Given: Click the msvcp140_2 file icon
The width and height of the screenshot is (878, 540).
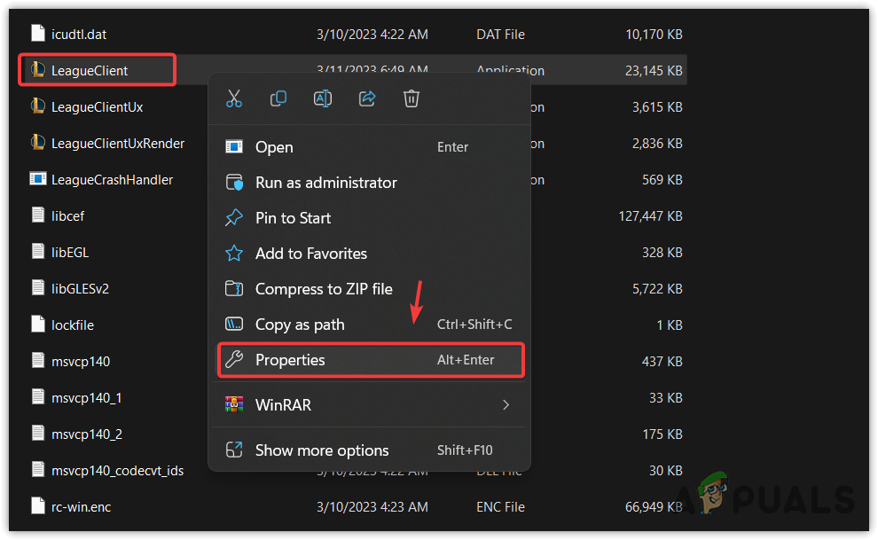Looking at the screenshot, I should (x=37, y=434).
